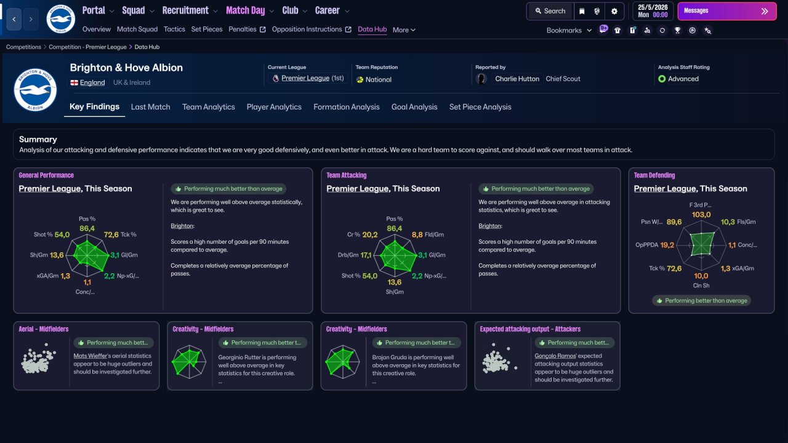Open the world globe icon in top bar
This screenshot has height=443, width=788.
pos(597,11)
